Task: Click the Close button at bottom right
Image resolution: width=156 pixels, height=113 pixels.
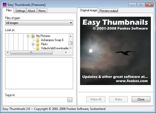Action: (141, 99)
